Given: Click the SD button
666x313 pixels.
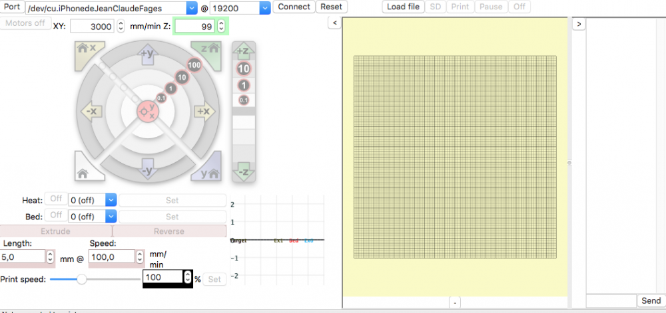Looking at the screenshot, I should point(435,7).
